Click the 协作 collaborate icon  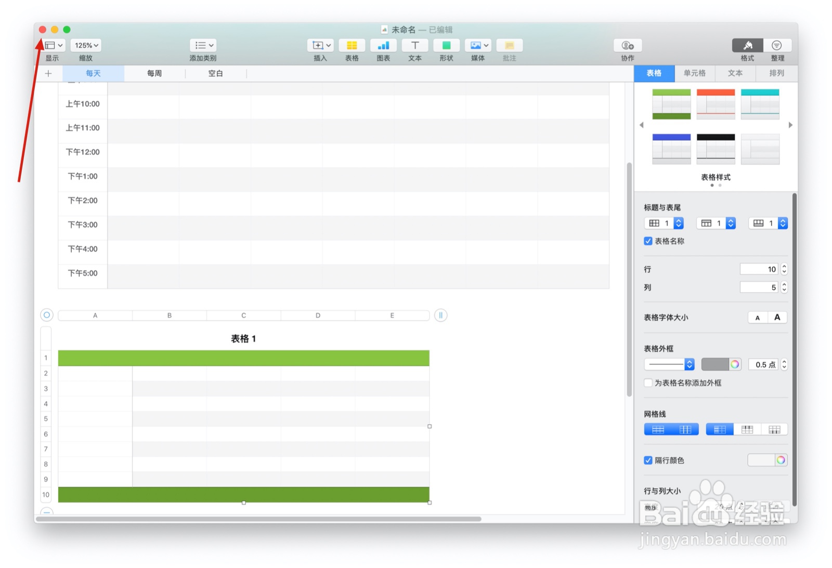[x=628, y=45]
